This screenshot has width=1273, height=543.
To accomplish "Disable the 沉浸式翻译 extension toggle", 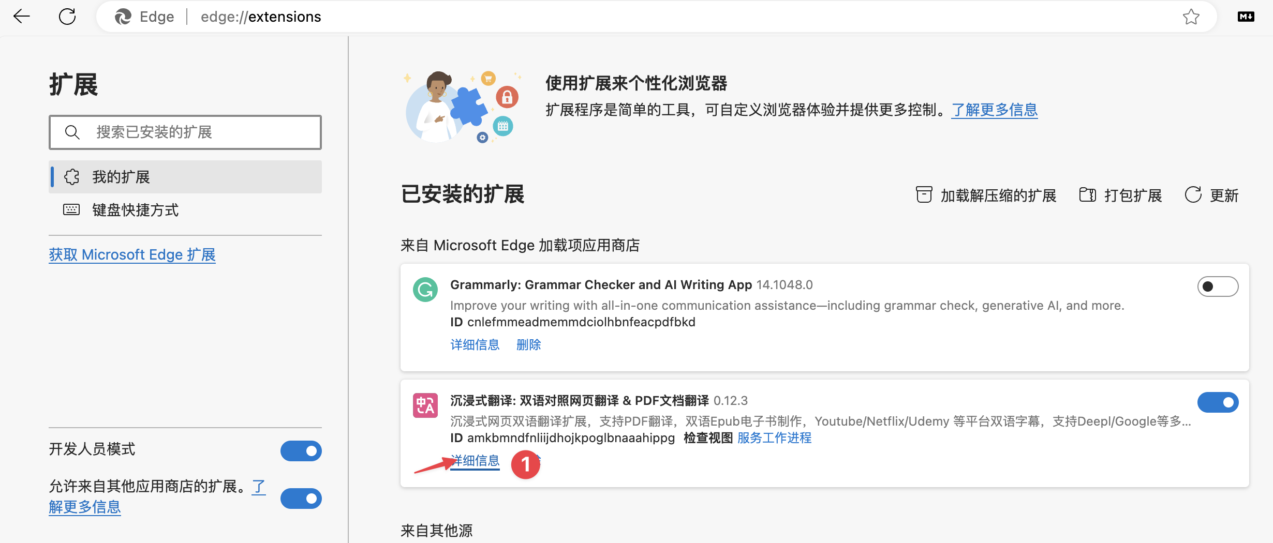I will pyautogui.click(x=1217, y=402).
